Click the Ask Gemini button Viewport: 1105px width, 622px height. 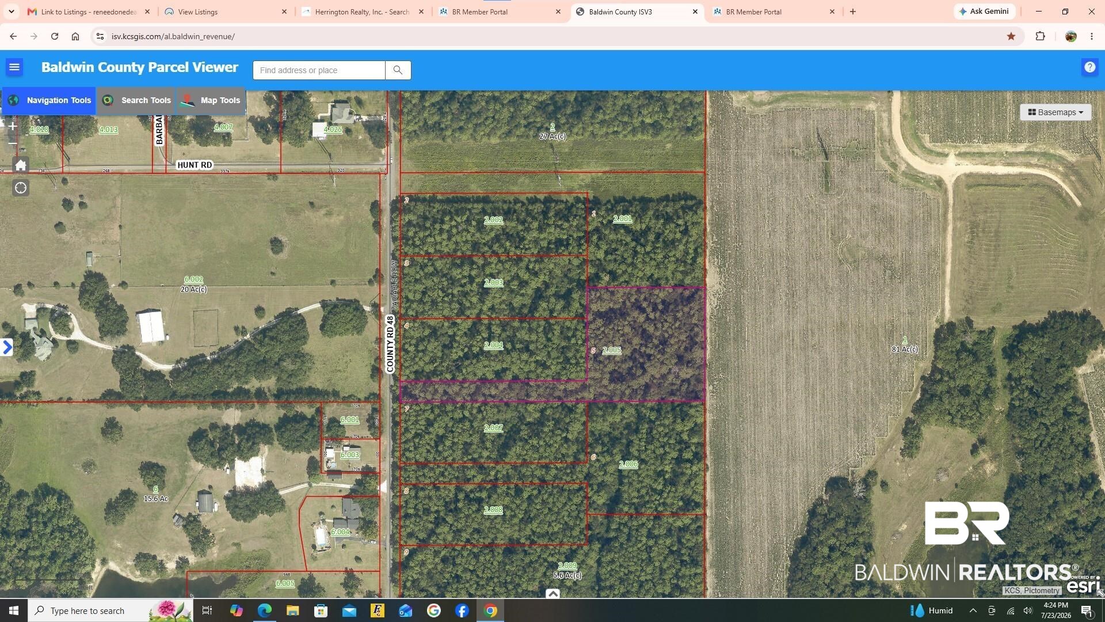coord(984,12)
